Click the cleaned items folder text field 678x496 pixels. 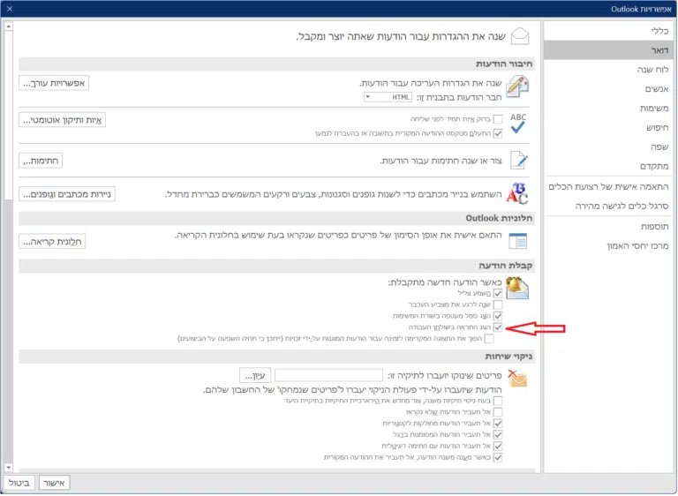(328, 375)
